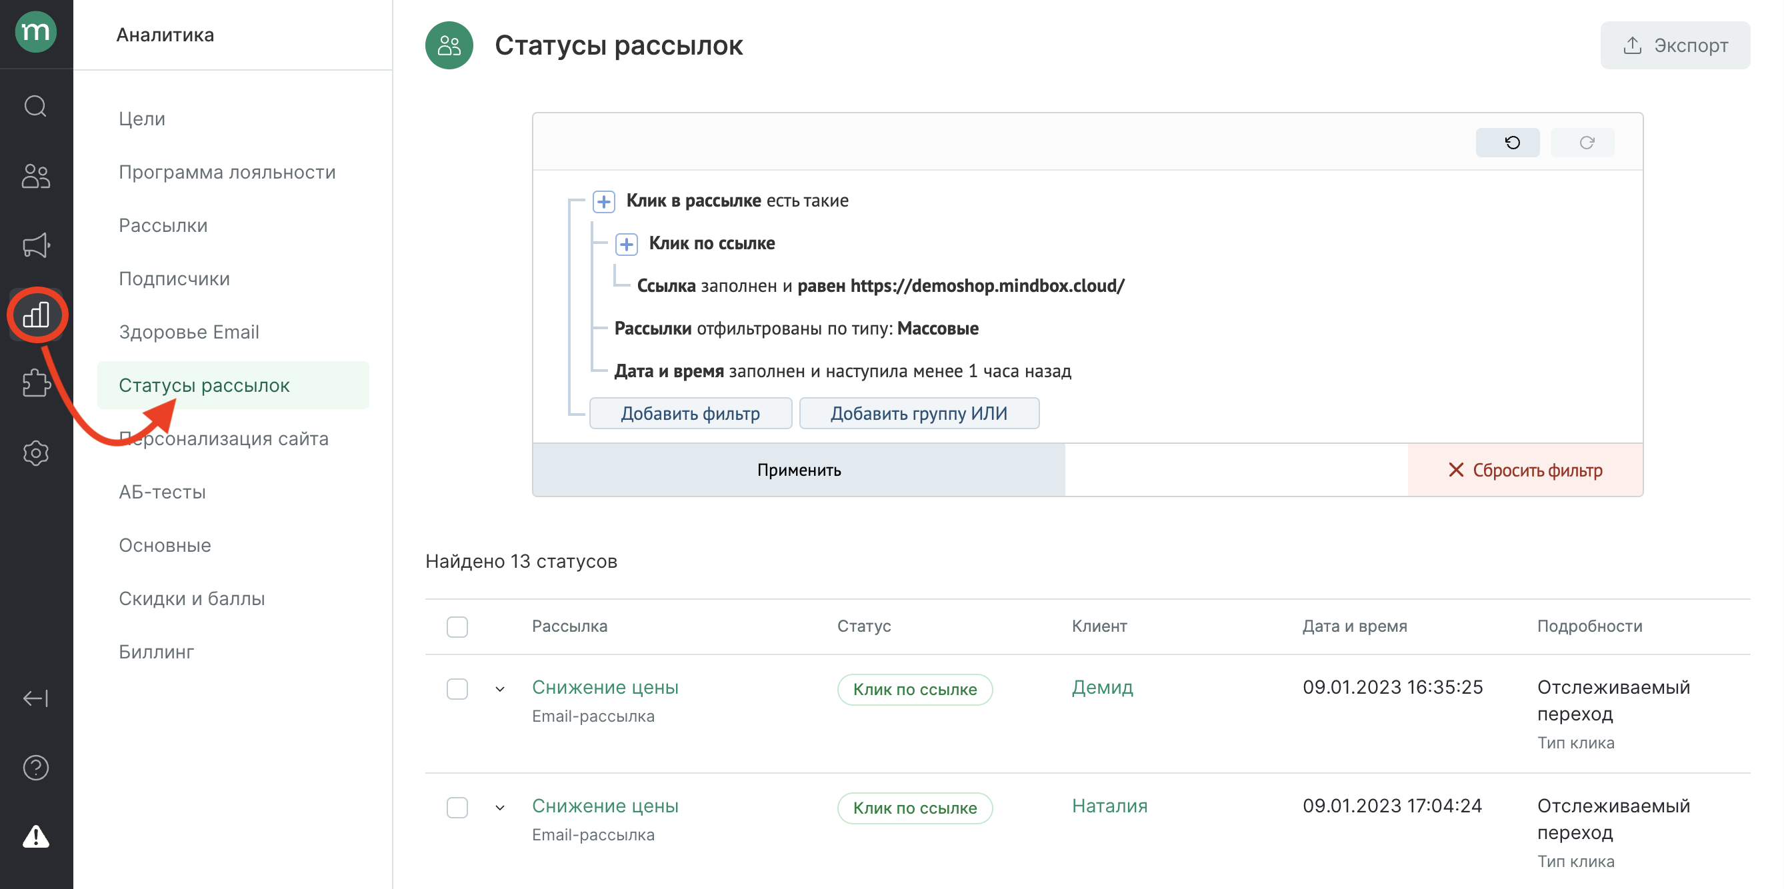Screen dimensions: 1784x889
Task: Click the green page header people icon
Action: click(449, 46)
